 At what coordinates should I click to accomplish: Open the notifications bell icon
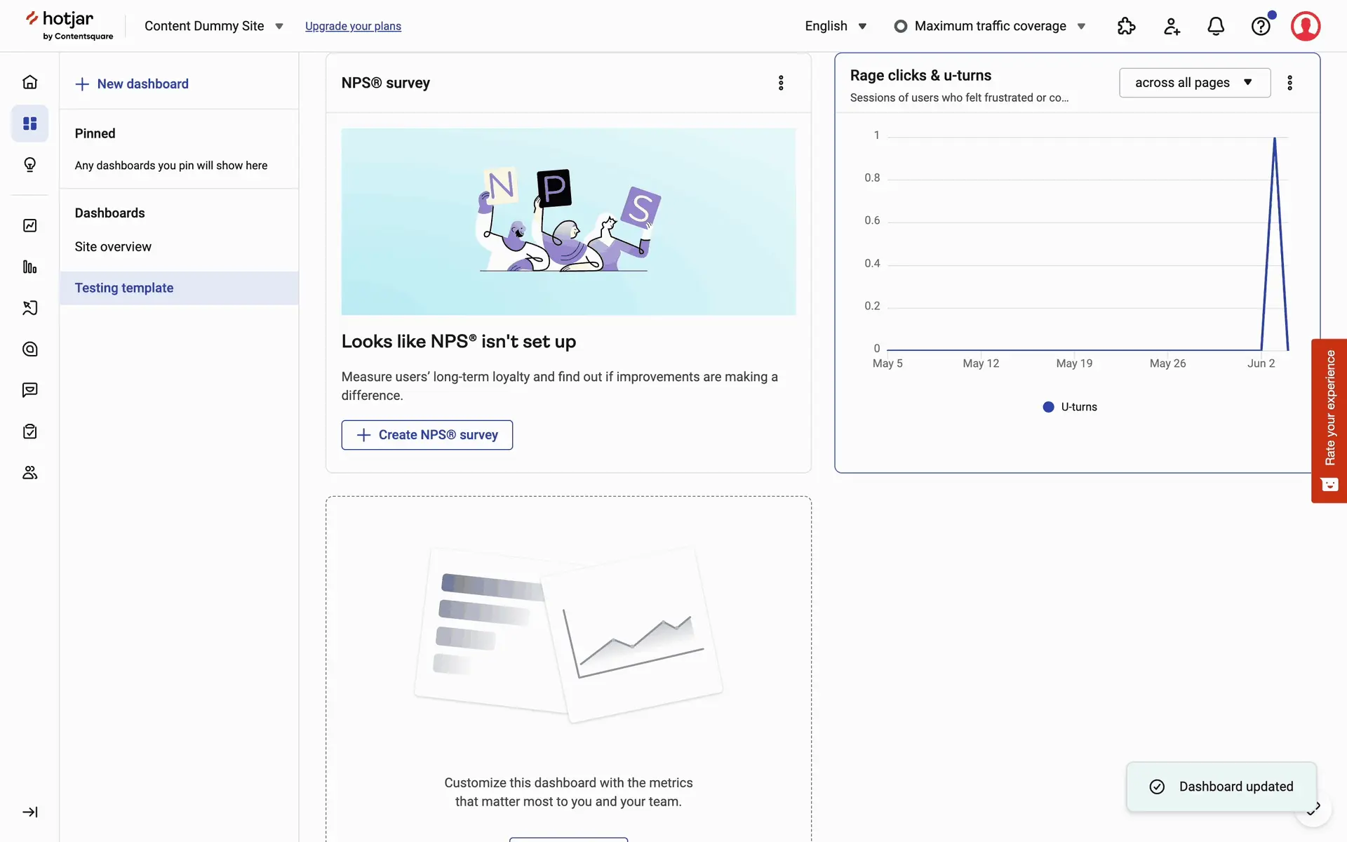[1216, 26]
